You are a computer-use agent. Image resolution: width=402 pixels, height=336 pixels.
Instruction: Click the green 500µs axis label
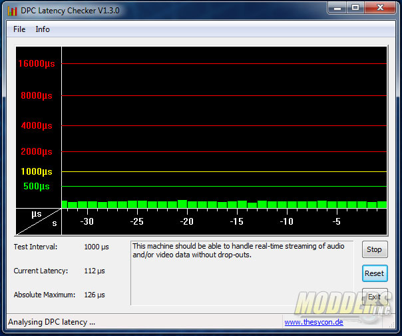point(37,186)
